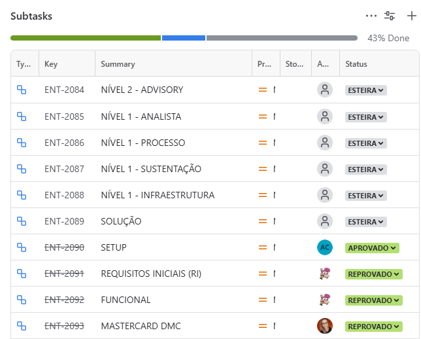Click medium priority icon for SOLUÇÃO row

(263, 221)
